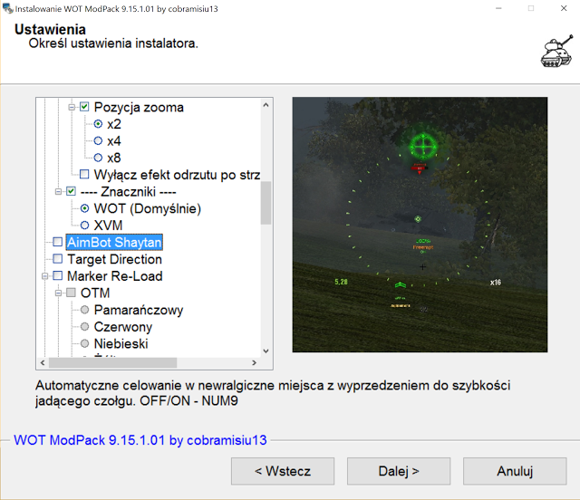Select the AimBot Shaytan tree label

click(x=114, y=242)
